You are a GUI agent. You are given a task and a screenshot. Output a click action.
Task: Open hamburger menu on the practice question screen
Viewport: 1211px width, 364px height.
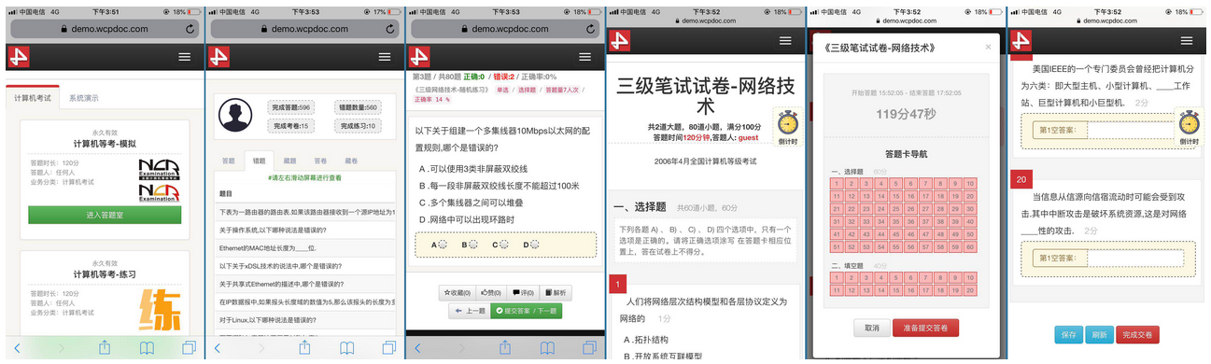(584, 56)
